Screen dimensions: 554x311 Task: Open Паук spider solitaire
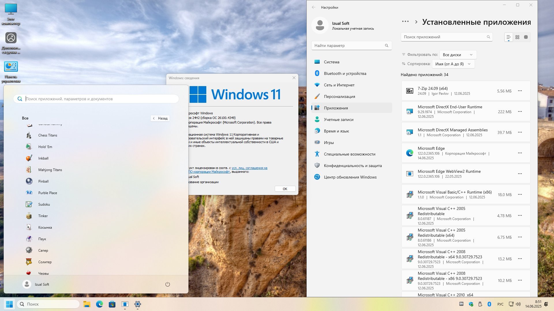42,239
